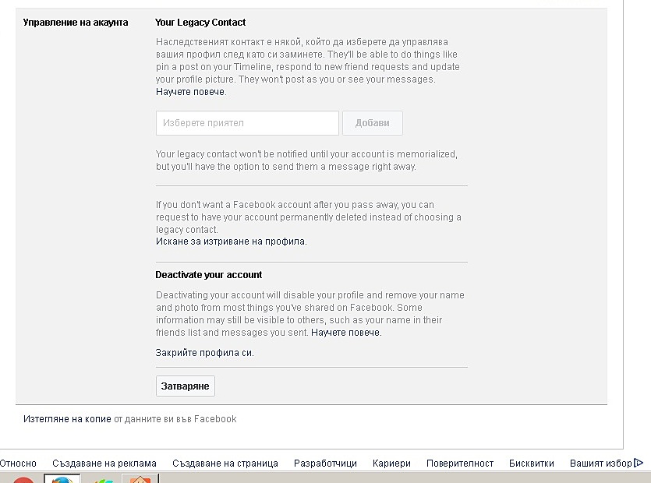Click 'Закрийте профила си' deactivate link
The height and width of the screenshot is (483, 651).
(x=204, y=353)
